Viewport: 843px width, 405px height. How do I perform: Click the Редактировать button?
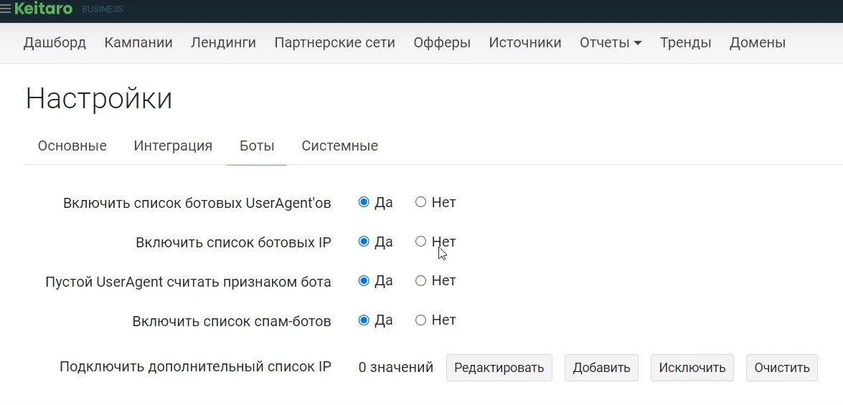click(499, 368)
